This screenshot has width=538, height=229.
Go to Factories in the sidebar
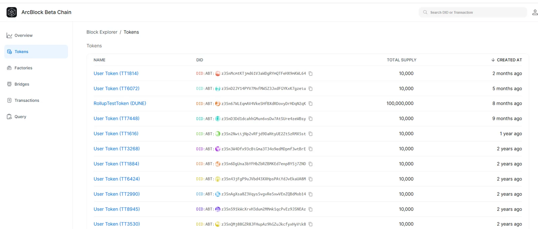[x=36, y=68]
